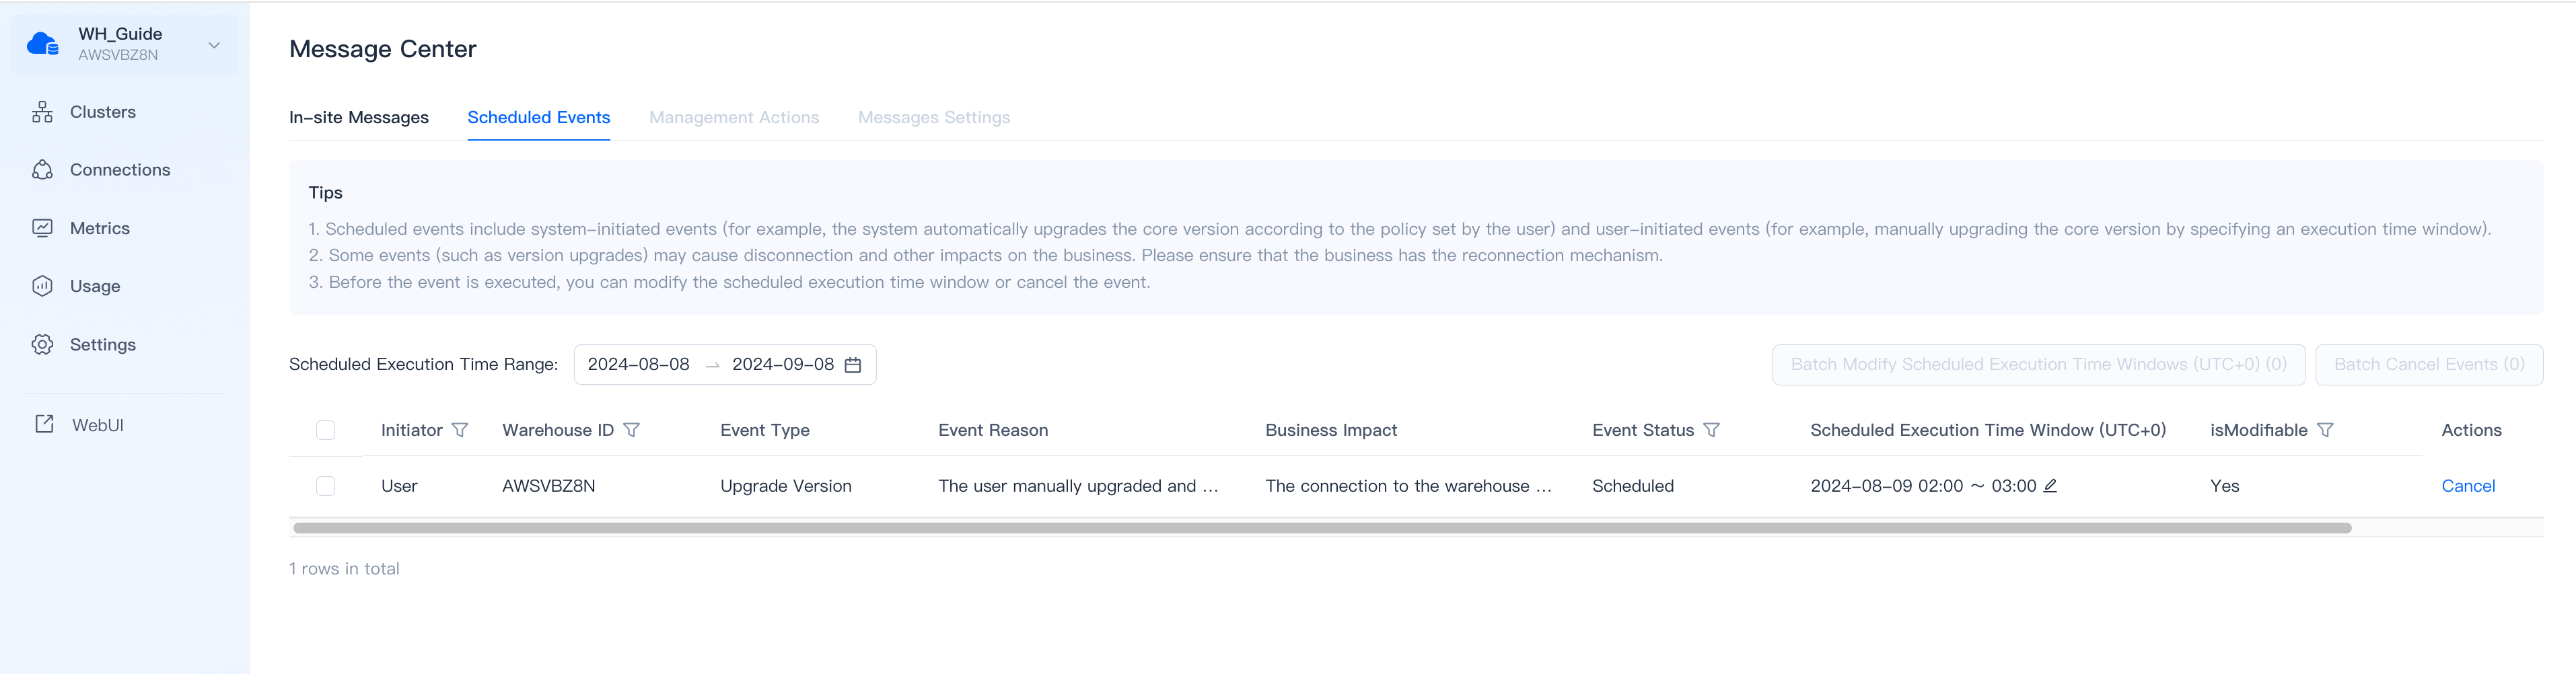Click the WebUI external link icon
The image size is (2576, 674).
[44, 424]
